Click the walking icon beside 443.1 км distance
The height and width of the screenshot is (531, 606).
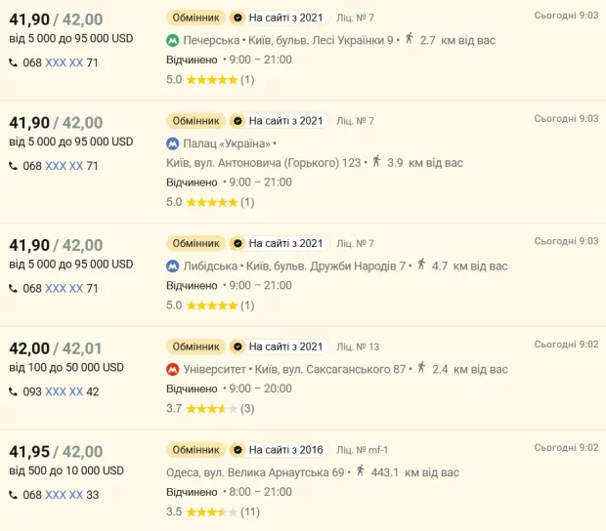coord(360,471)
